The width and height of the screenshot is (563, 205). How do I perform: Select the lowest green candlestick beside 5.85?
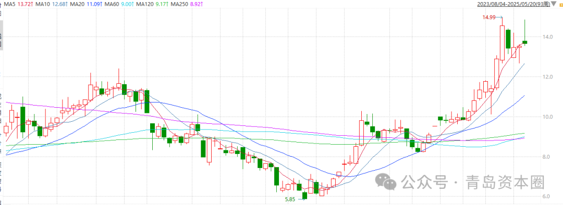(305, 196)
